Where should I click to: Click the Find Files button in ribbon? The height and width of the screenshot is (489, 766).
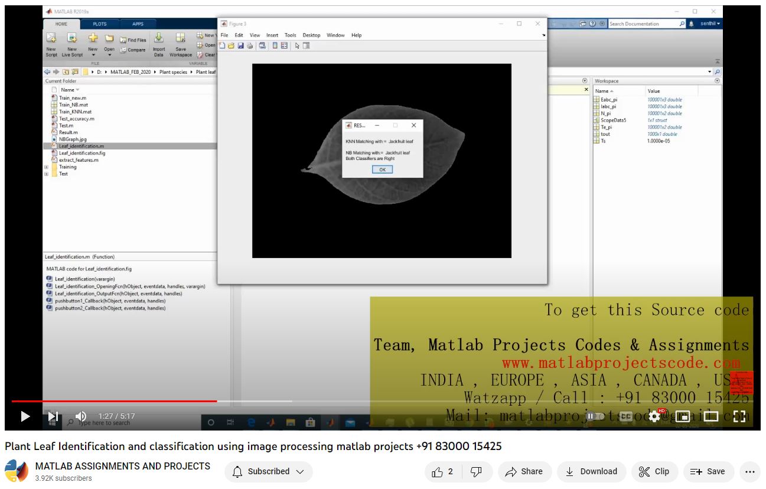pos(133,40)
